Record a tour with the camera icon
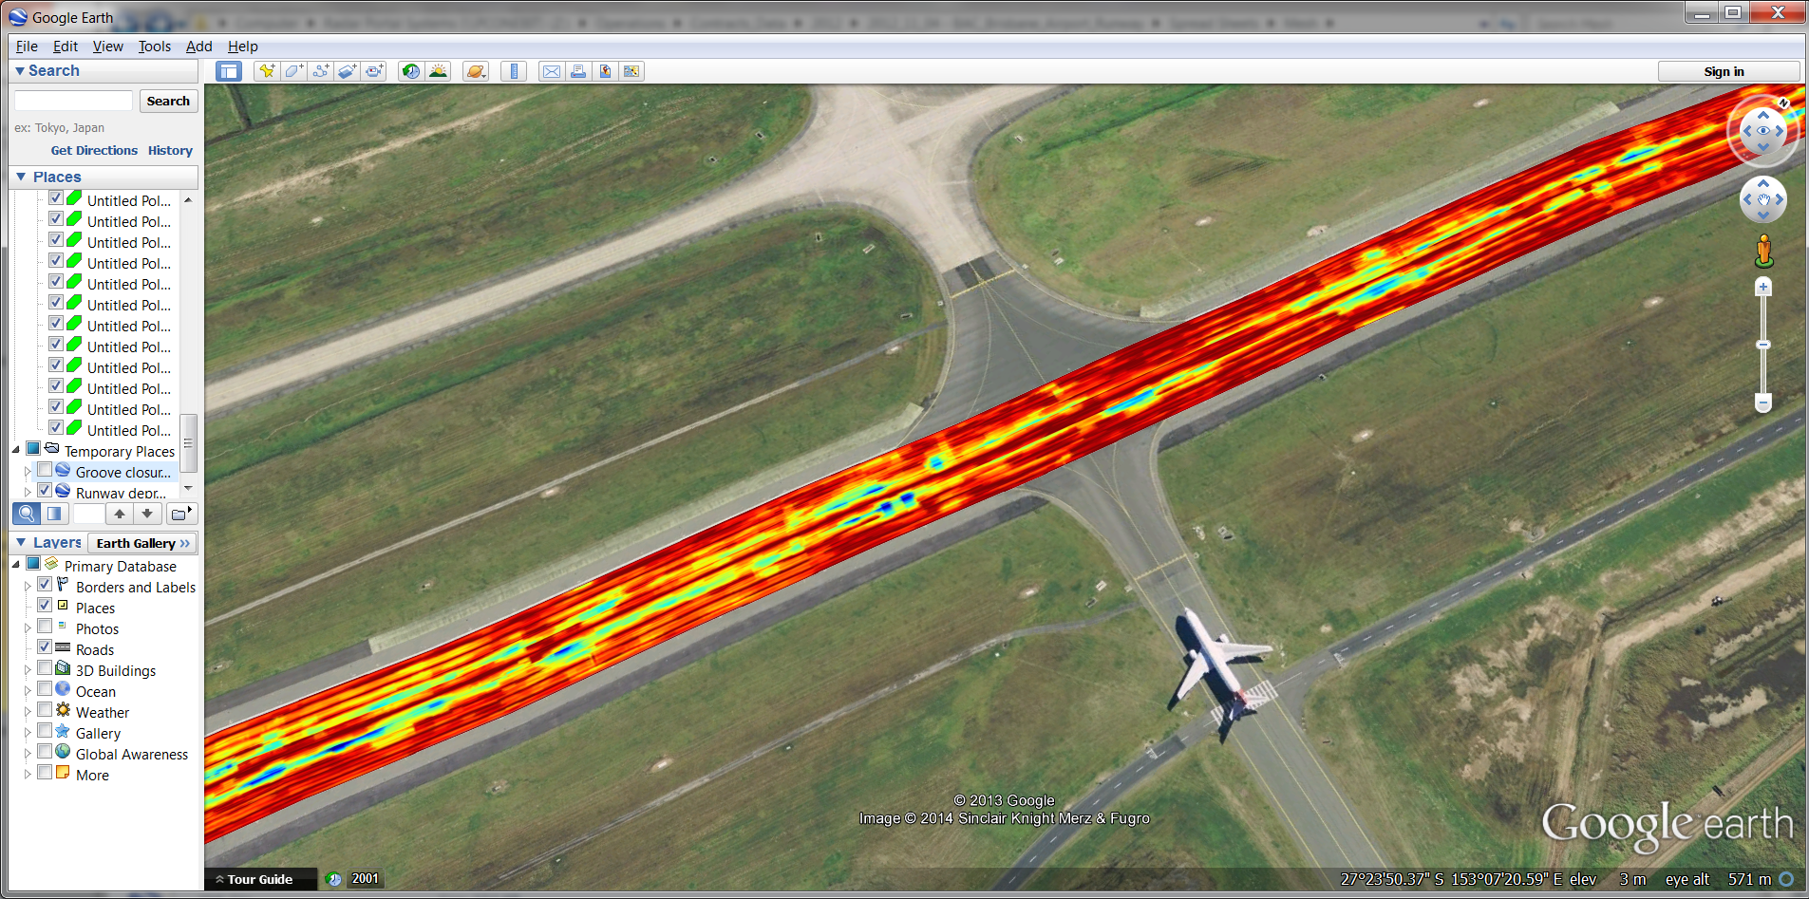This screenshot has width=1809, height=899. (x=373, y=71)
